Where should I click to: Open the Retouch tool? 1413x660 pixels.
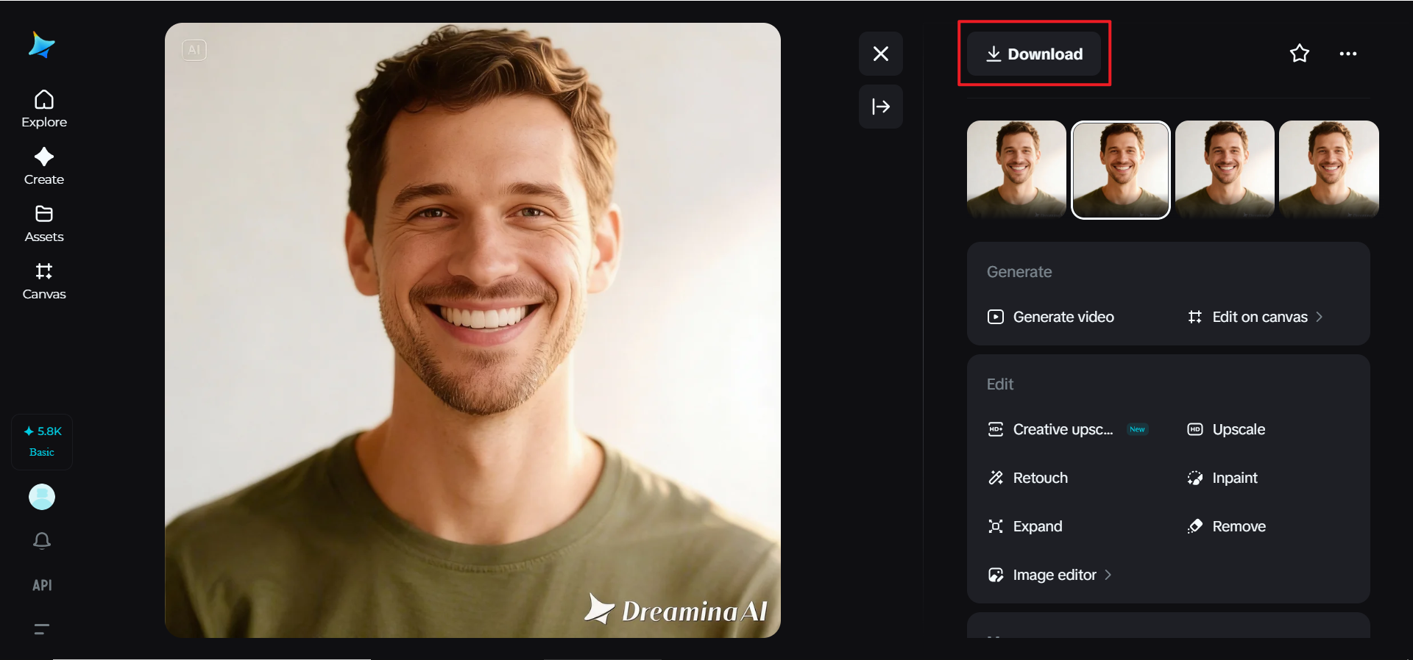1027,478
